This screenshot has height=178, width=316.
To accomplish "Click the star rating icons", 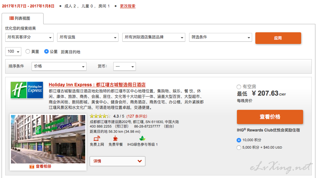I will (100, 116).
